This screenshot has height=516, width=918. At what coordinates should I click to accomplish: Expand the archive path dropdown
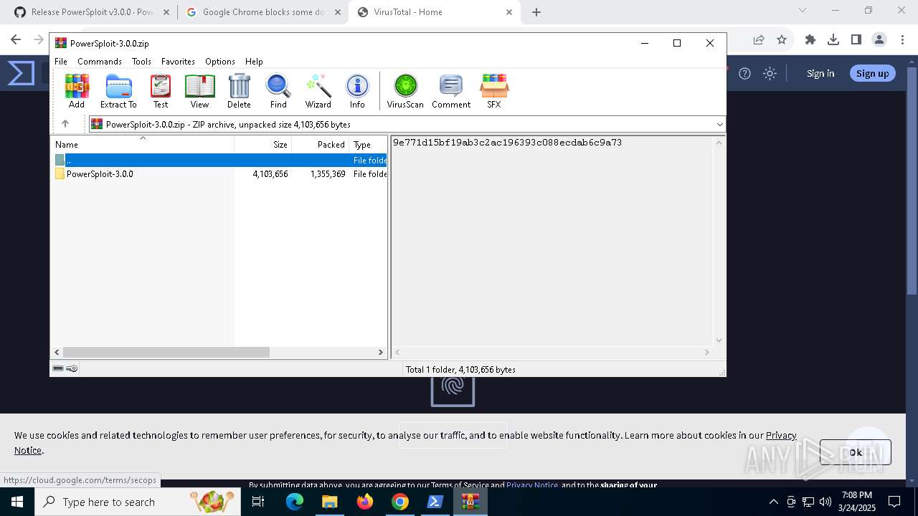tap(719, 125)
